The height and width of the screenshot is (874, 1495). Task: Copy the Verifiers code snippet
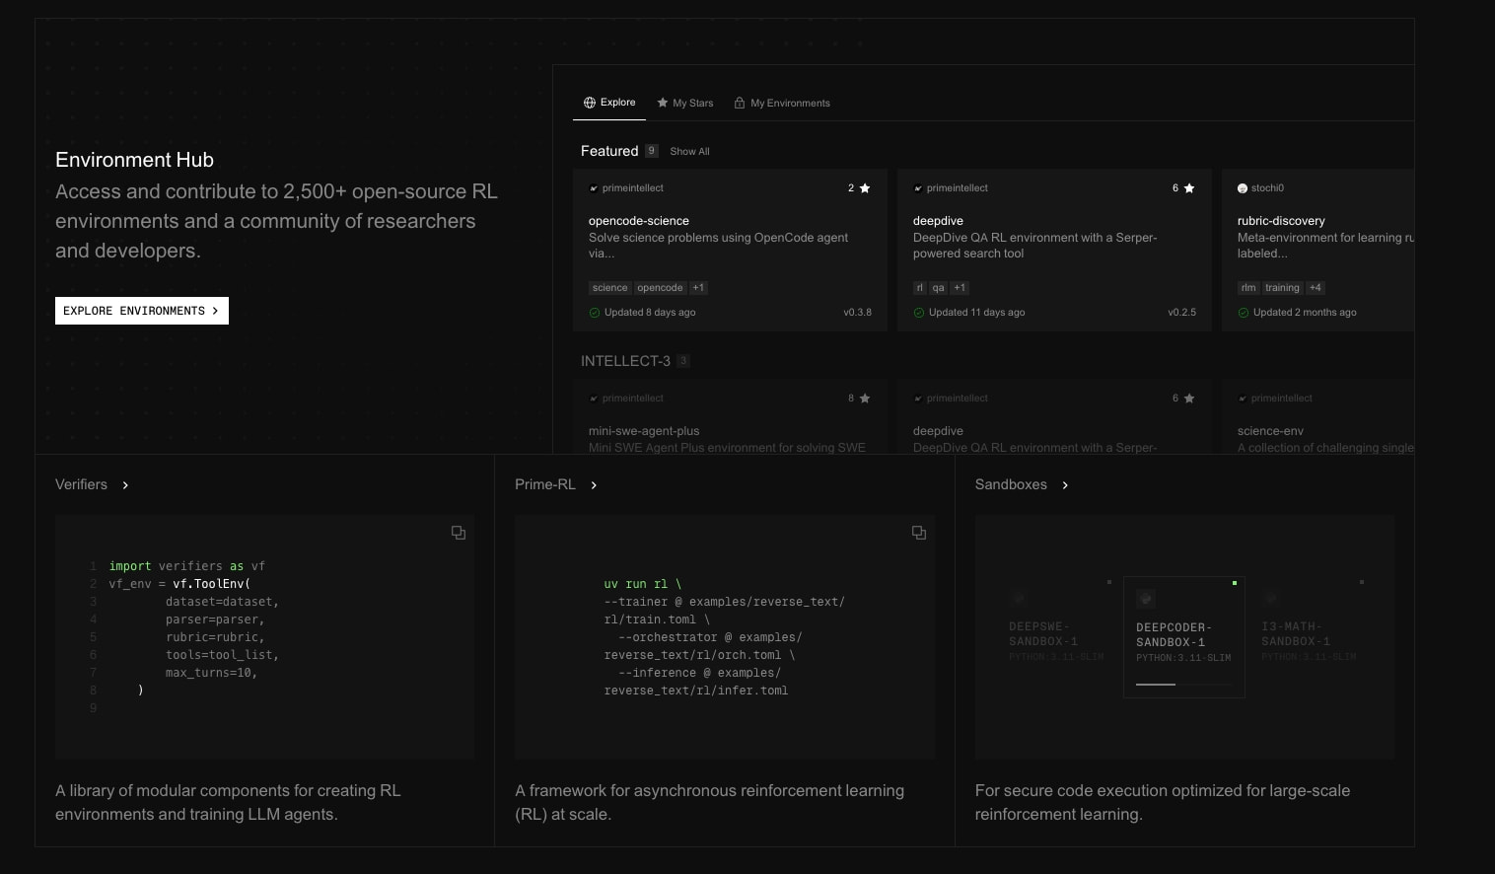[x=459, y=533]
